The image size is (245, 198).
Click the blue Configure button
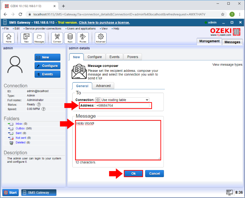point(47,66)
